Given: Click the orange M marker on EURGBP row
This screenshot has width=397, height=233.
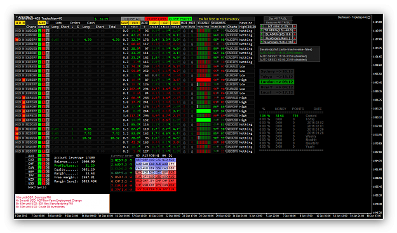Looking at the screenshot, I should (x=24, y=80).
